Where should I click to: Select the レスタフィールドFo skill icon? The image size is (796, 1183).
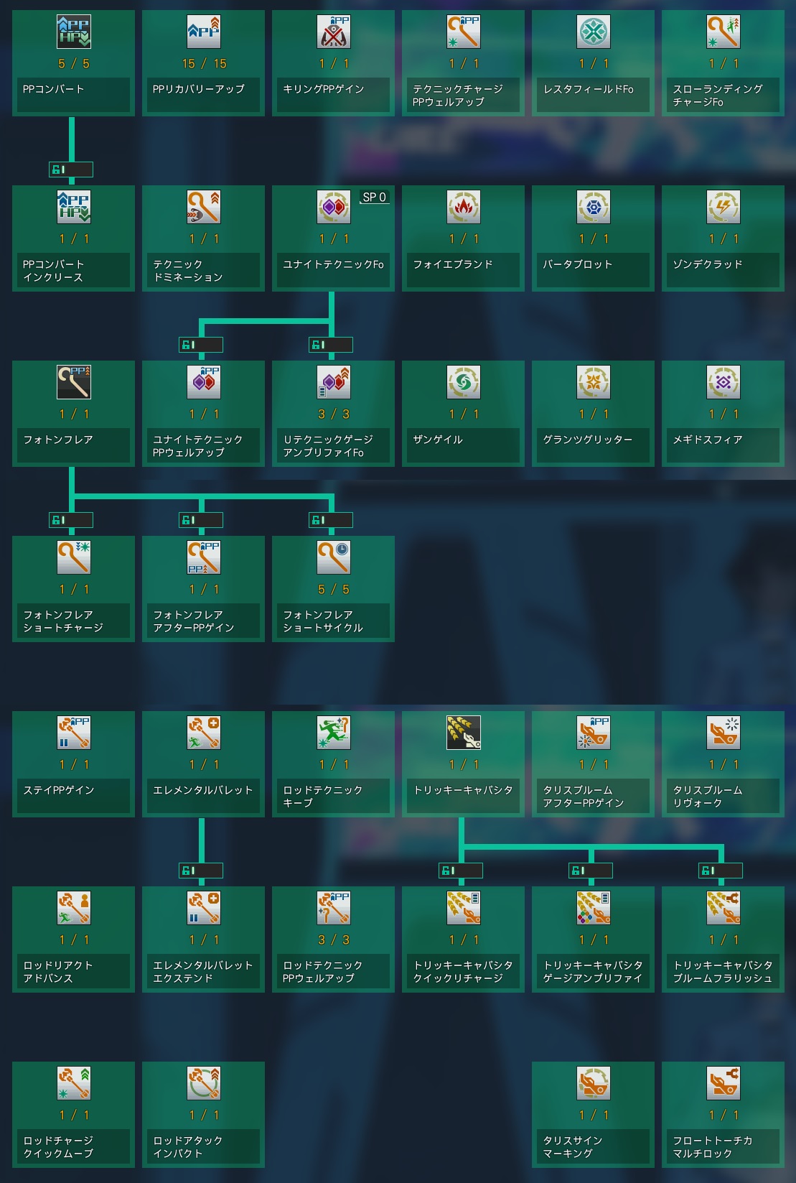coord(594,32)
